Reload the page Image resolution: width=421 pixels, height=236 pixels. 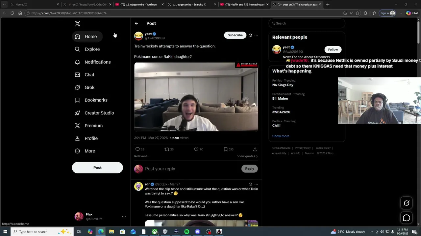[x=12, y=13]
